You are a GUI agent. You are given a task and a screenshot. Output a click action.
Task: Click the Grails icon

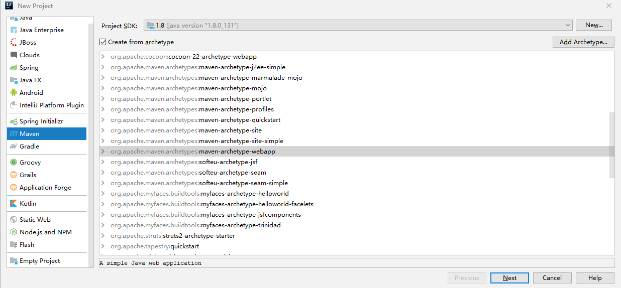(x=14, y=175)
